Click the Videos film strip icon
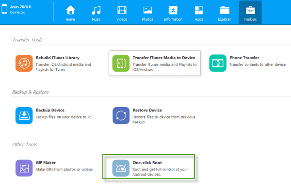Viewport: 291px width, 185px height. click(x=122, y=10)
